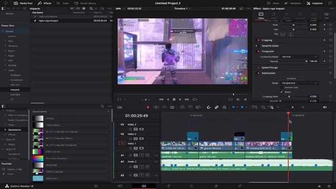Screen dimensions: 336x189
Task: Select the Blade Edit Mode tool
Action: [x=172, y=107]
